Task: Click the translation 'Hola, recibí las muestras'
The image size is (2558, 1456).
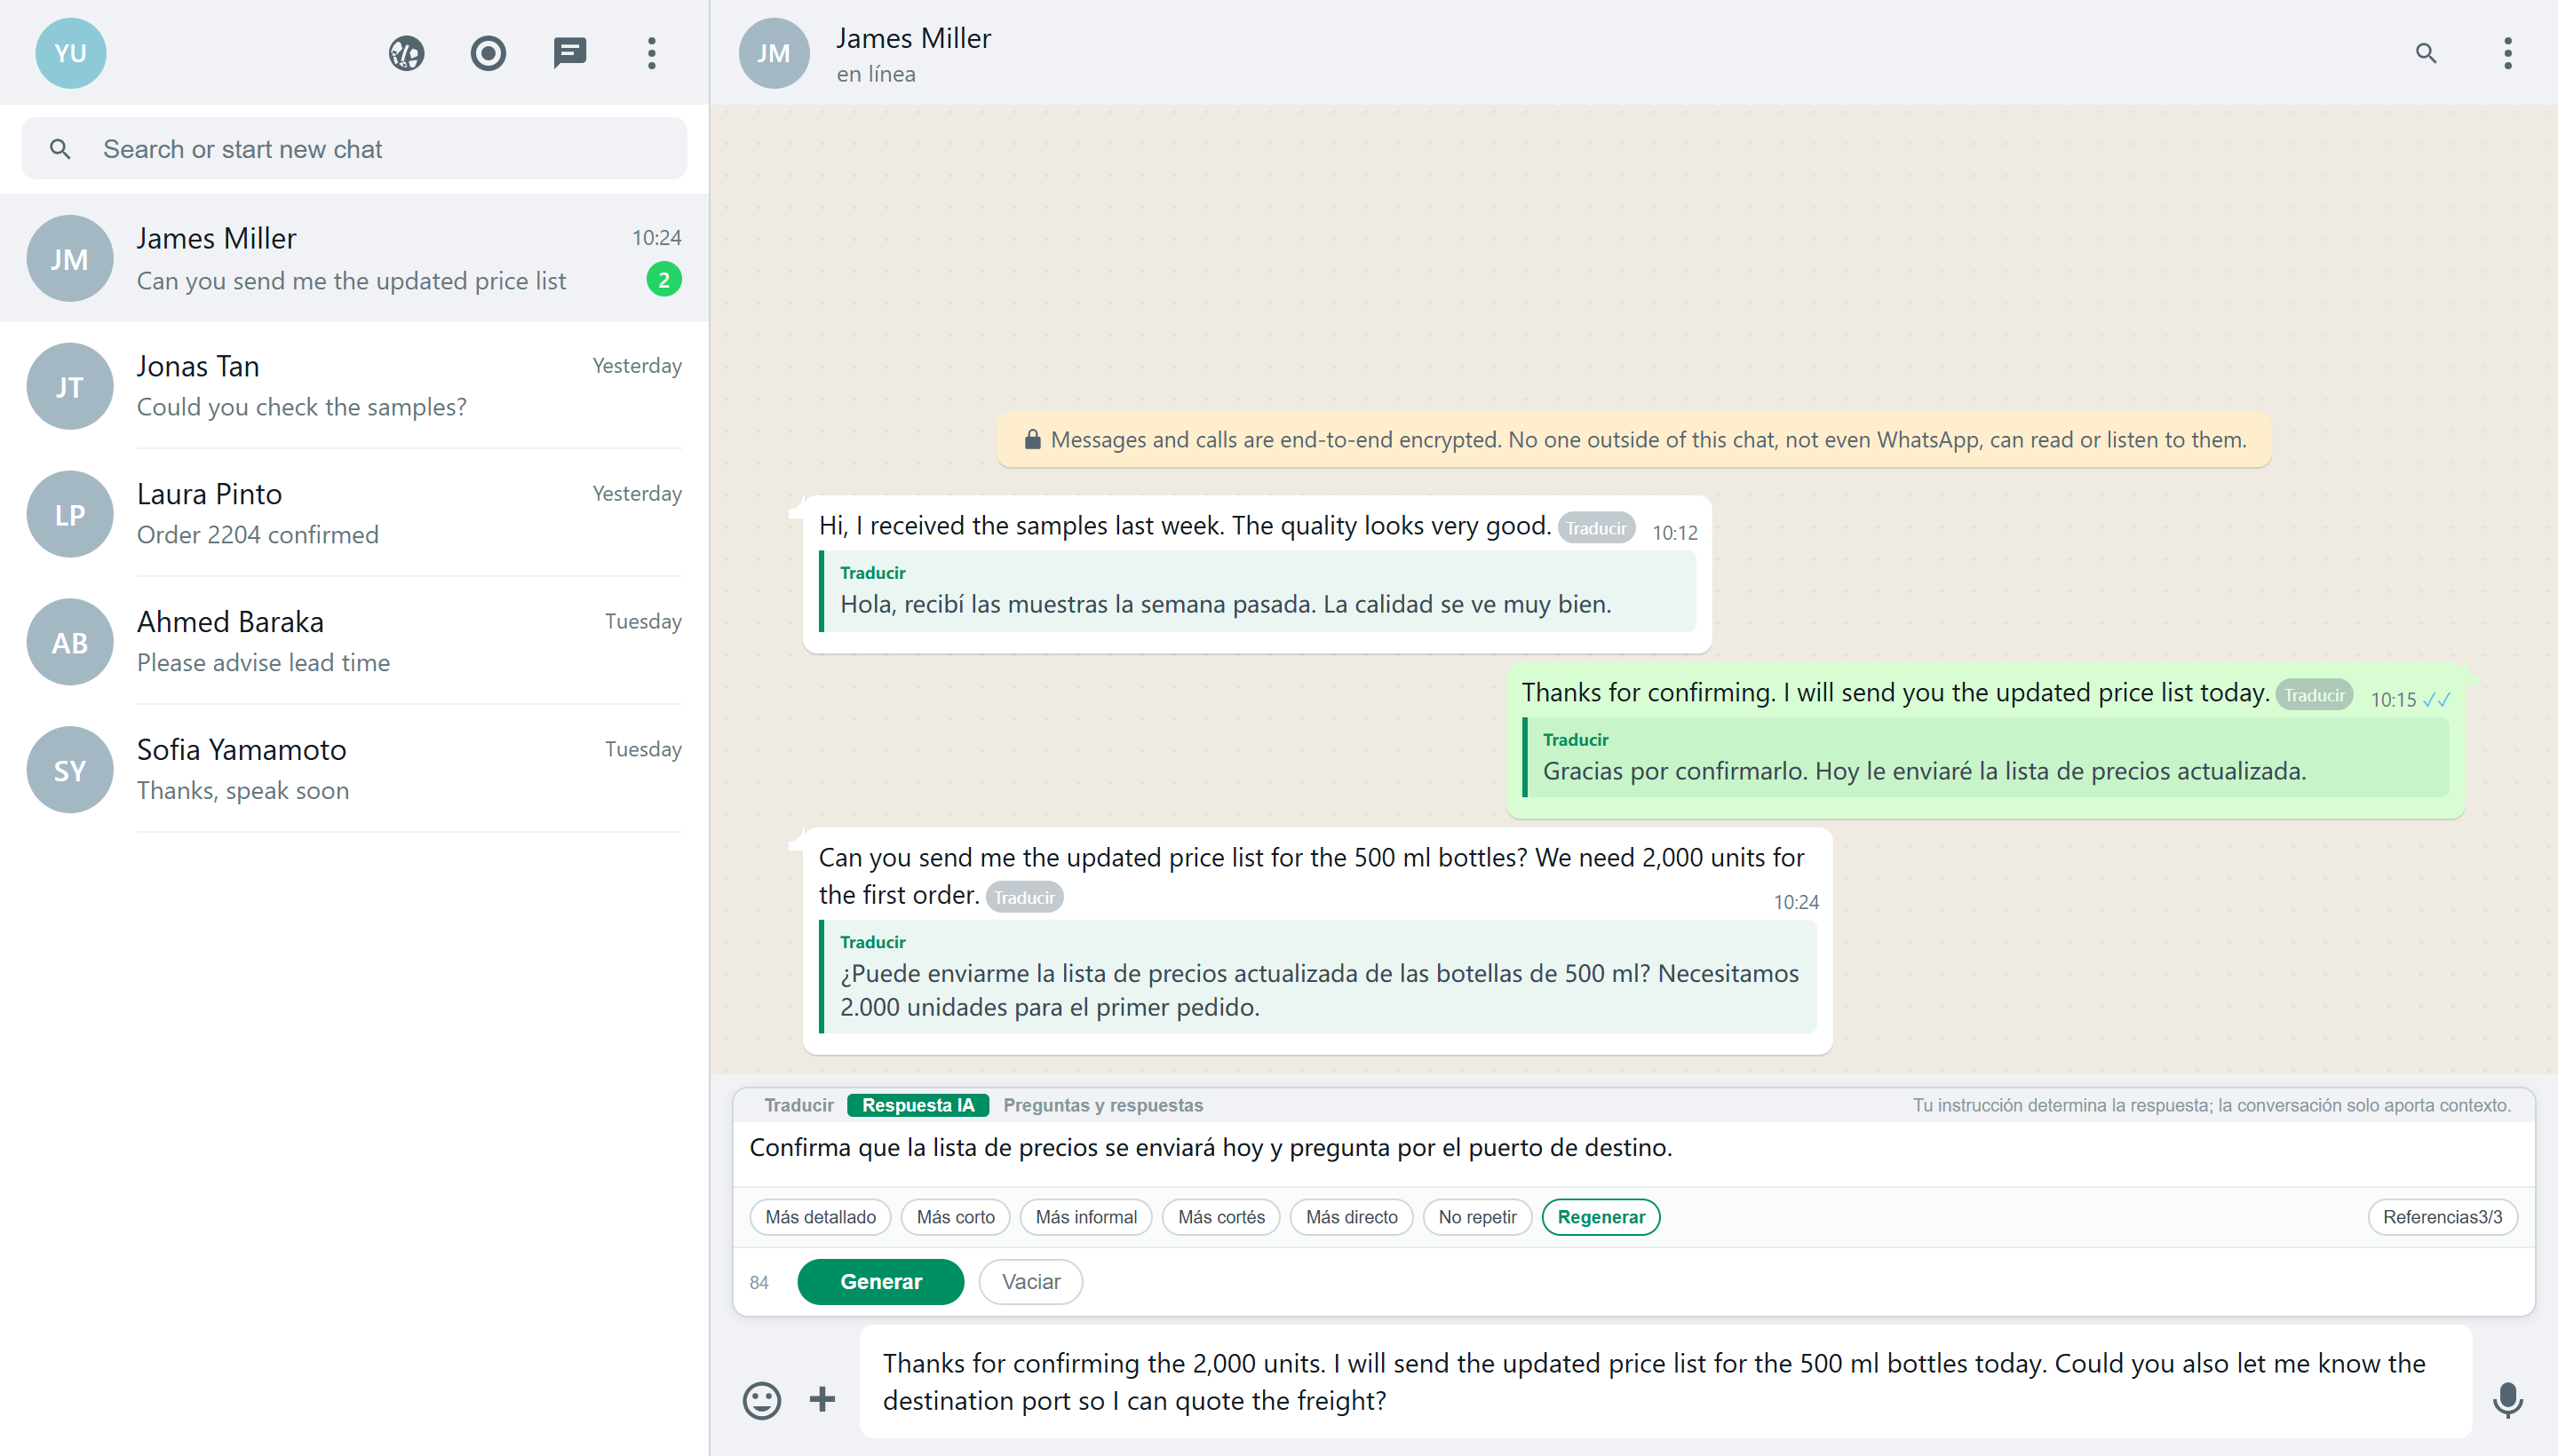Action: click(1226, 604)
